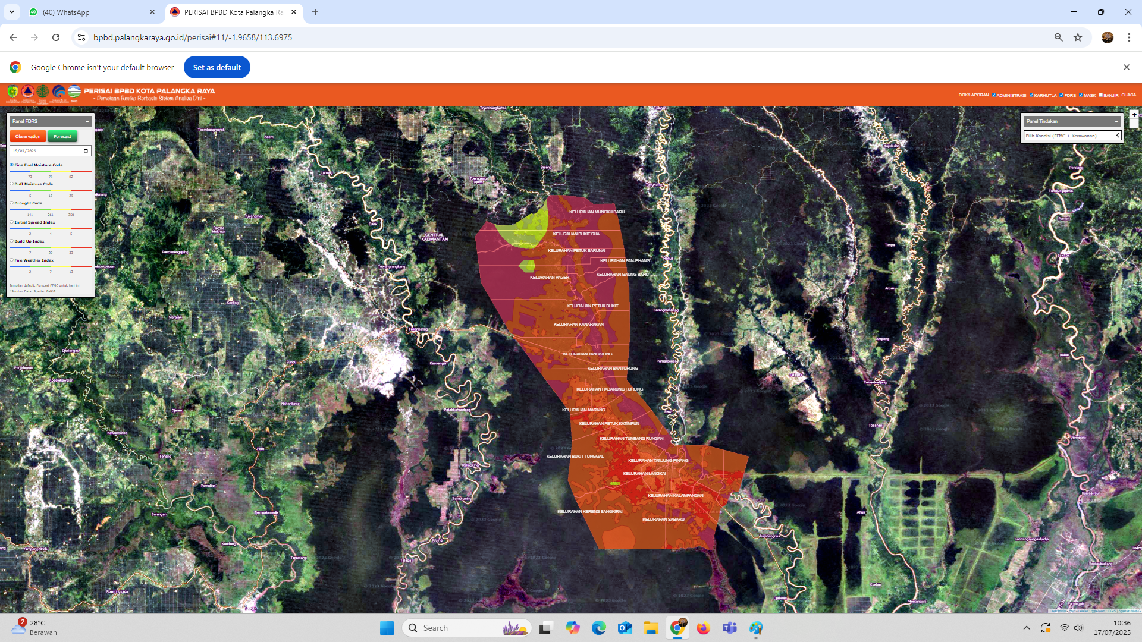Open the tab search dropdown arrow
This screenshot has height=642, width=1142.
click(x=12, y=12)
